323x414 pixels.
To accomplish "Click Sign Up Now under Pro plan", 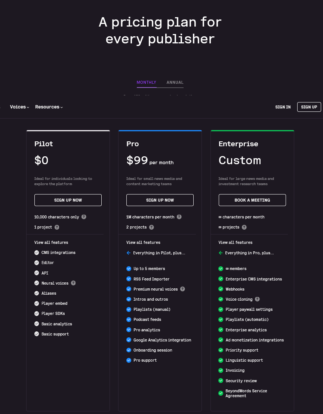I will (160, 200).
